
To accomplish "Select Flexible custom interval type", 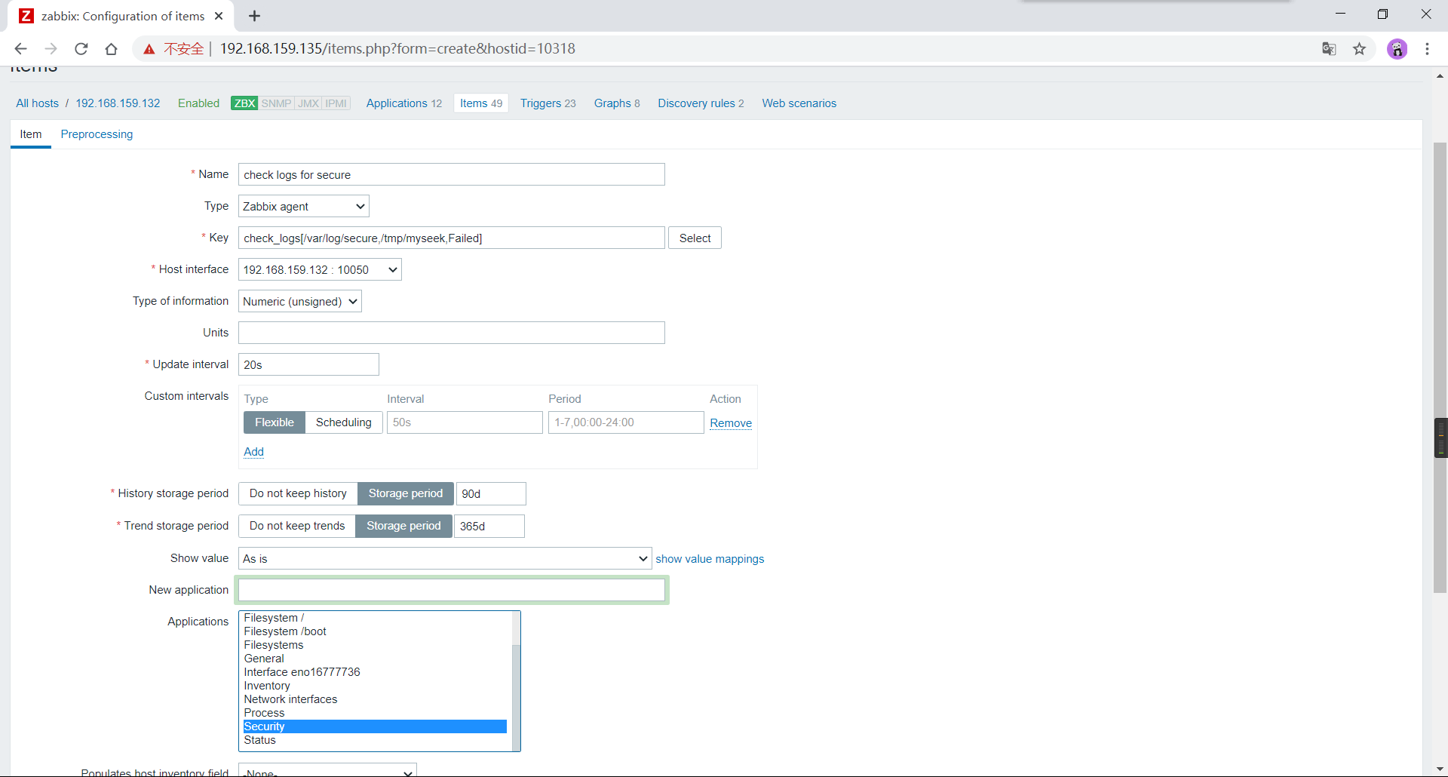I will click(275, 422).
